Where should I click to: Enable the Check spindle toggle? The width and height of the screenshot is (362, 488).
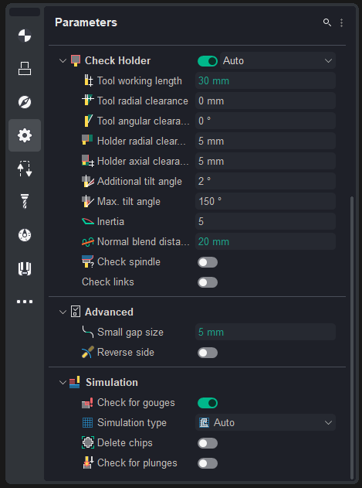click(208, 262)
